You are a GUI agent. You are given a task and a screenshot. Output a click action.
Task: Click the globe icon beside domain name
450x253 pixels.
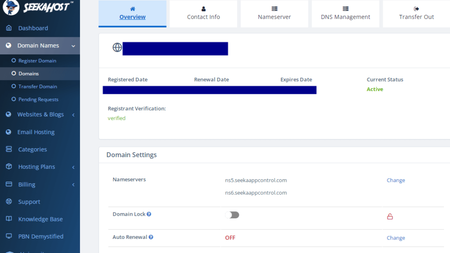[x=117, y=47]
